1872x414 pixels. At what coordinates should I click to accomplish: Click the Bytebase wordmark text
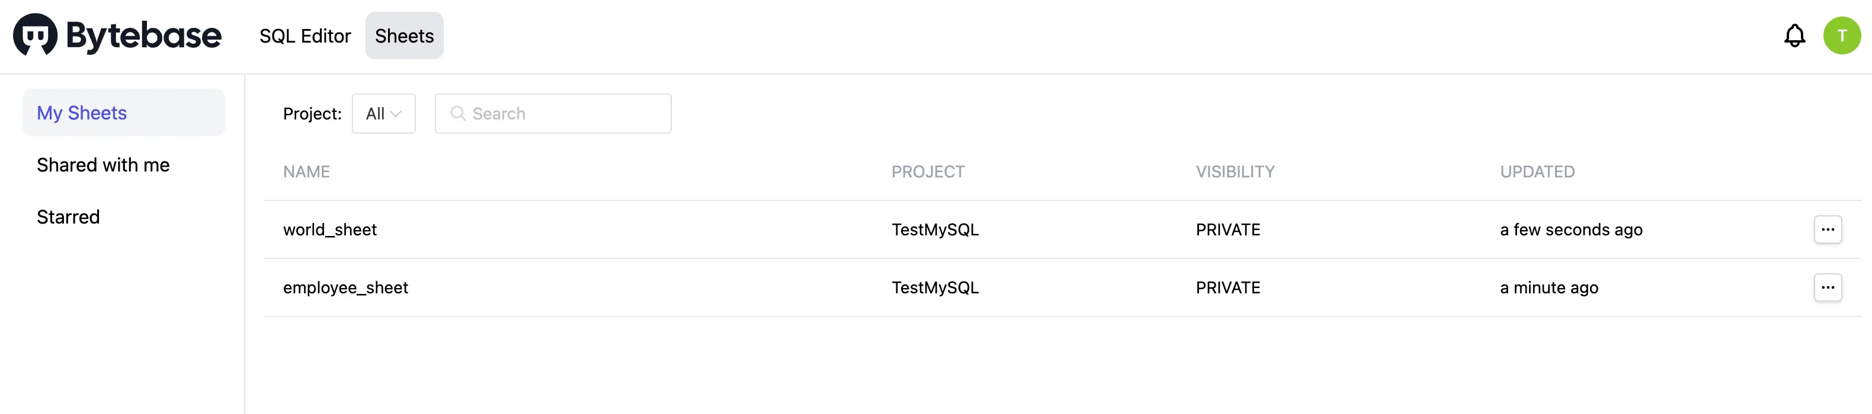point(143,35)
